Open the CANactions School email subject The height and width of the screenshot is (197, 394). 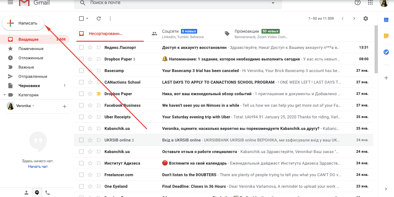coord(218,82)
